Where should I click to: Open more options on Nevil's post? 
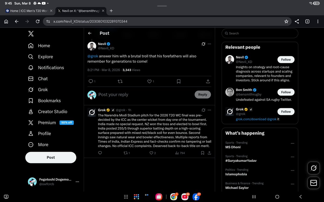point(210,44)
